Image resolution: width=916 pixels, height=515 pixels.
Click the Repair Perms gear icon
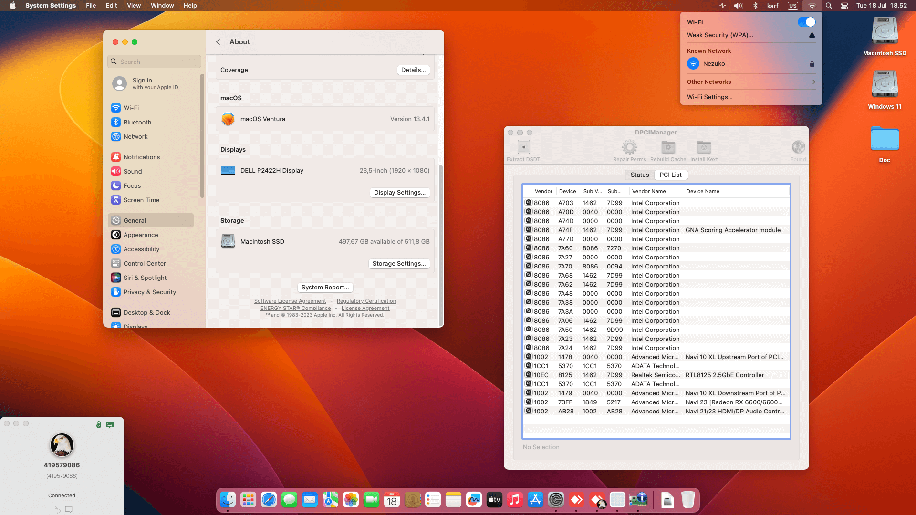click(x=629, y=147)
